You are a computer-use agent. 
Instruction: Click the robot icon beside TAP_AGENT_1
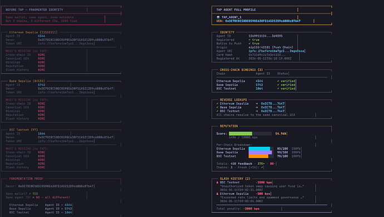(218, 17)
